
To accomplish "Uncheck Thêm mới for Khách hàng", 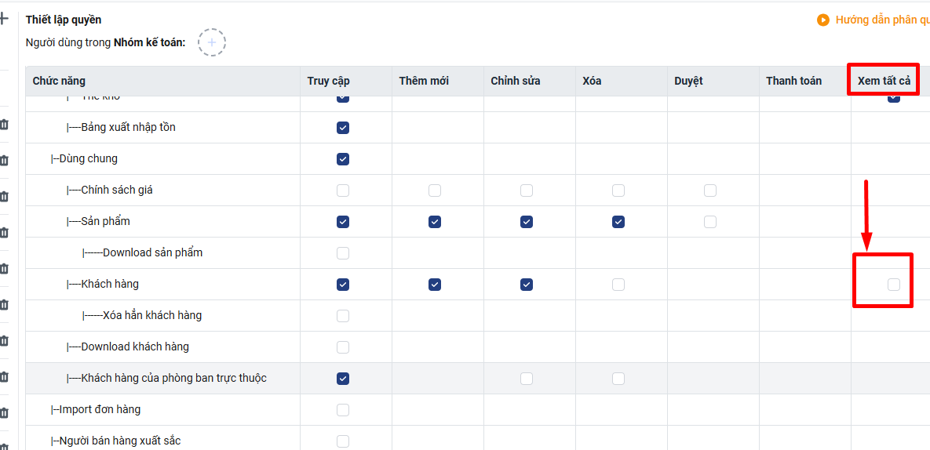I will click(x=435, y=285).
